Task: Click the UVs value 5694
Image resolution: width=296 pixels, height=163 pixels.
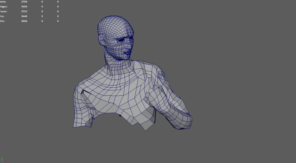Action: click(24, 21)
